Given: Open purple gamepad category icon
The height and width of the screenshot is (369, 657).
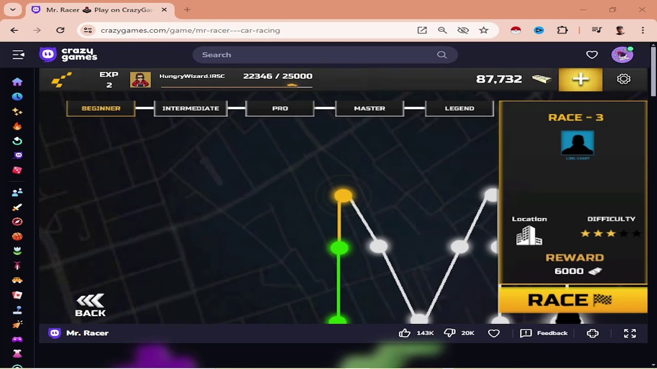Looking at the screenshot, I should pos(17,339).
